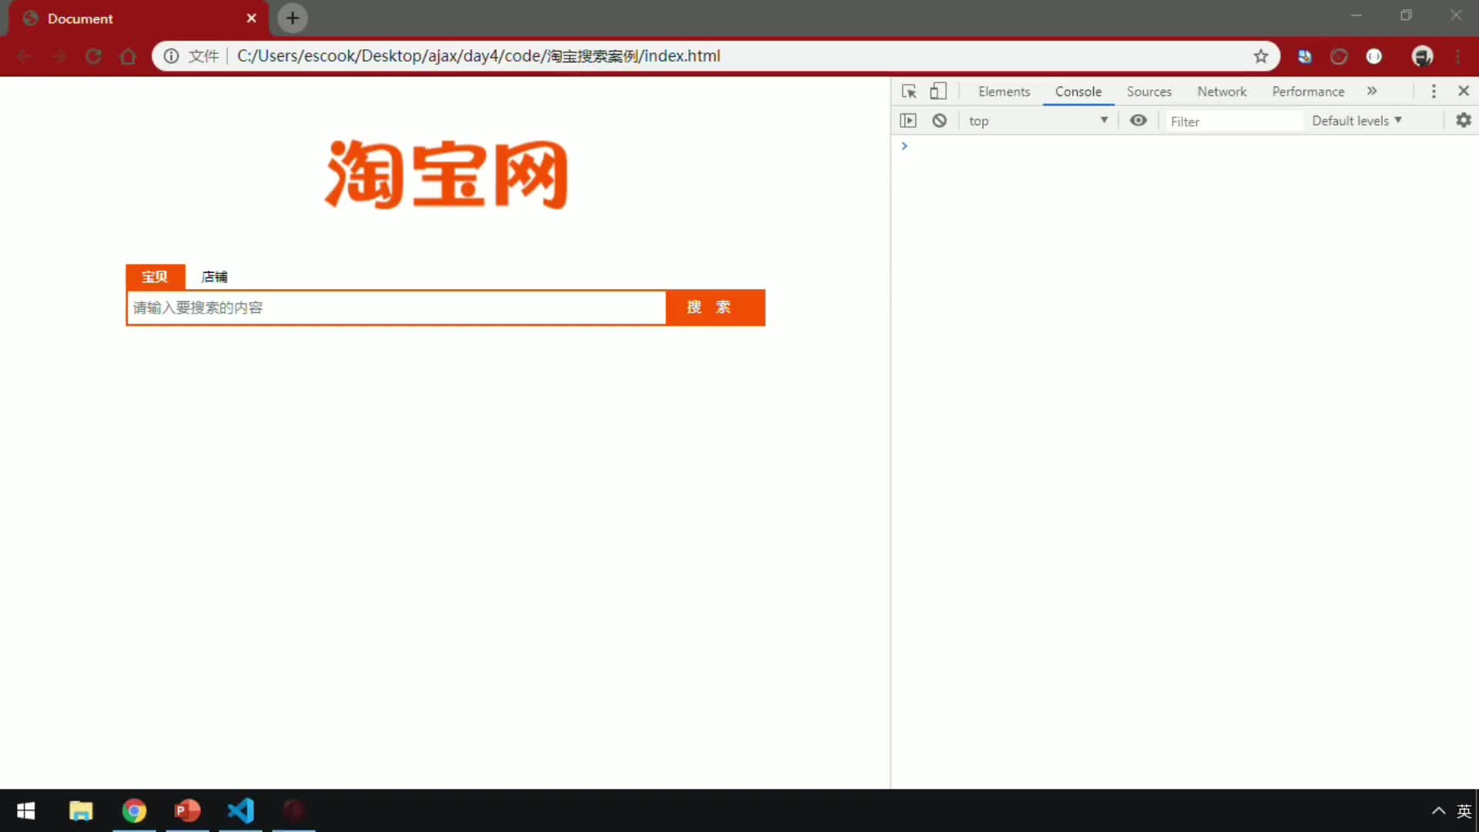
Task: Switch to the Console panel
Action: [x=1078, y=92]
